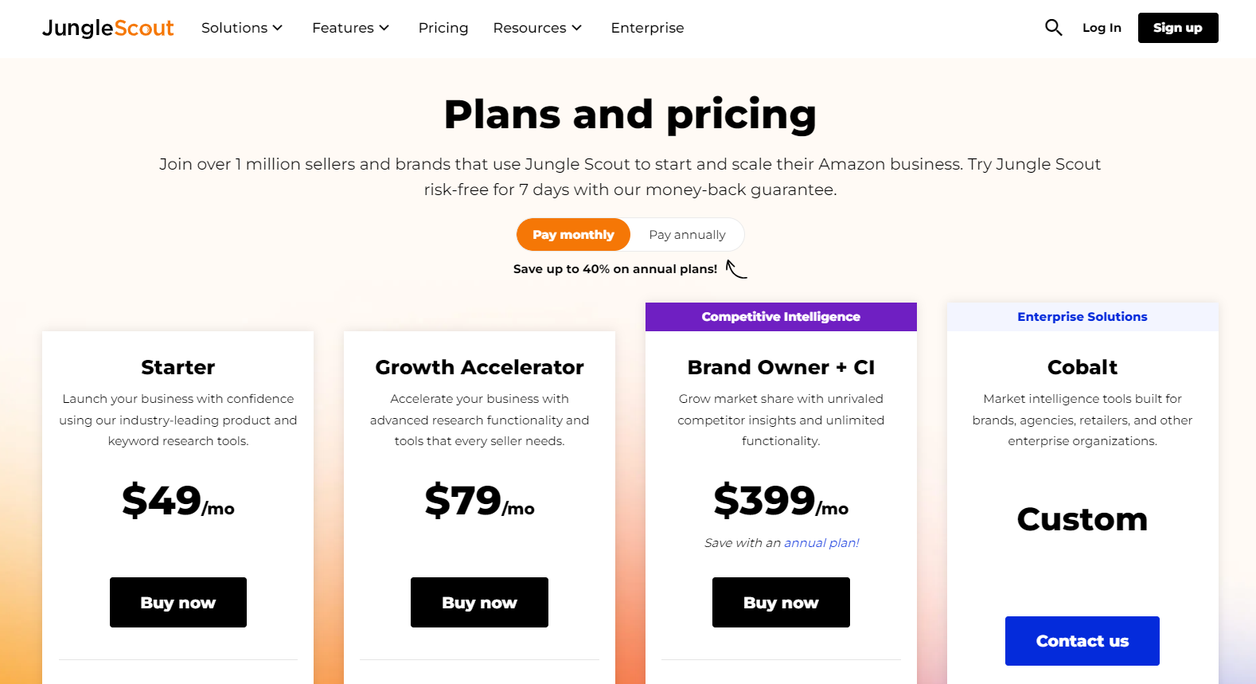
Task: Click Contact us for Cobalt
Action: pos(1082,641)
